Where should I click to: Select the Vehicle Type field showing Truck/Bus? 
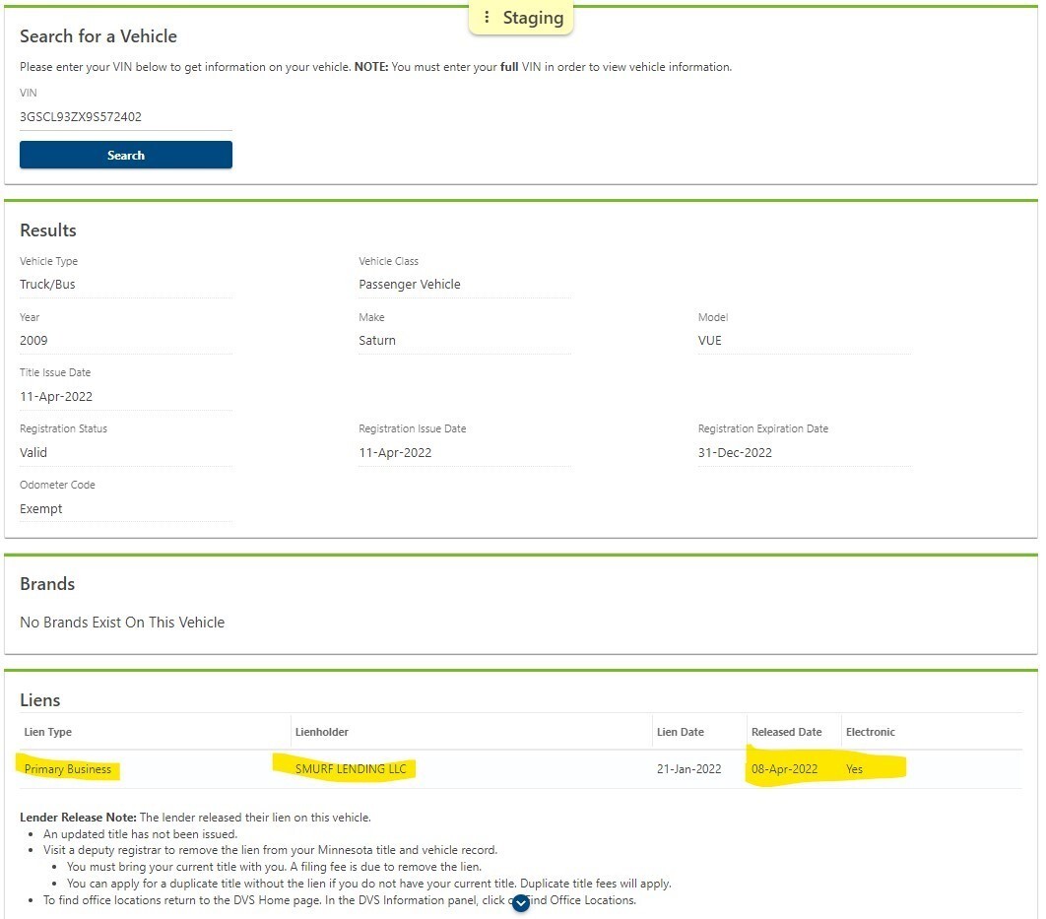click(125, 285)
